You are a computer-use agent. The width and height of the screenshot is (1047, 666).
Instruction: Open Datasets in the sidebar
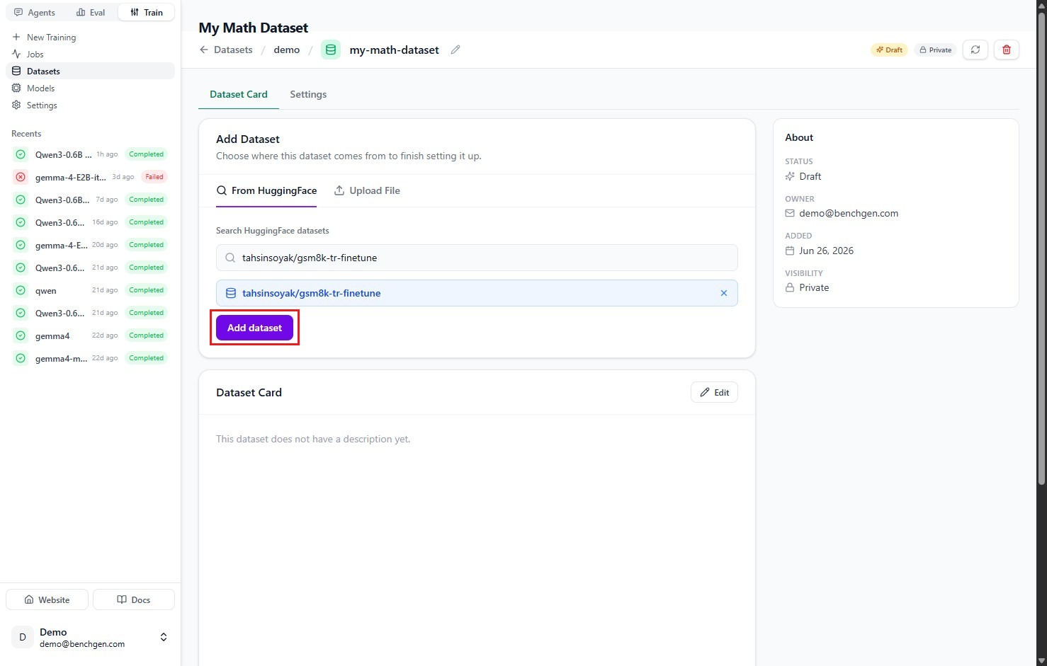click(90, 71)
